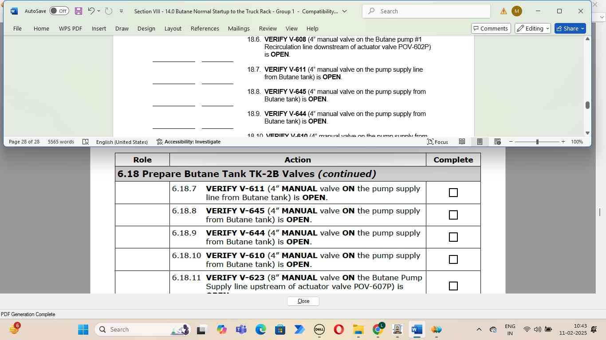Toggle the AutoSave switch
The width and height of the screenshot is (606, 340).
[59, 11]
